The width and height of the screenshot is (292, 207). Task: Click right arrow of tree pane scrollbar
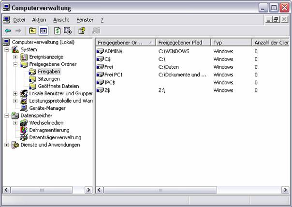[x=88, y=190]
